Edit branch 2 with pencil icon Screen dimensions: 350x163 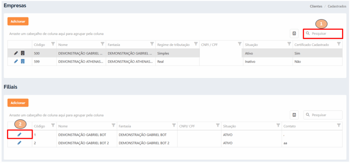click(19, 143)
